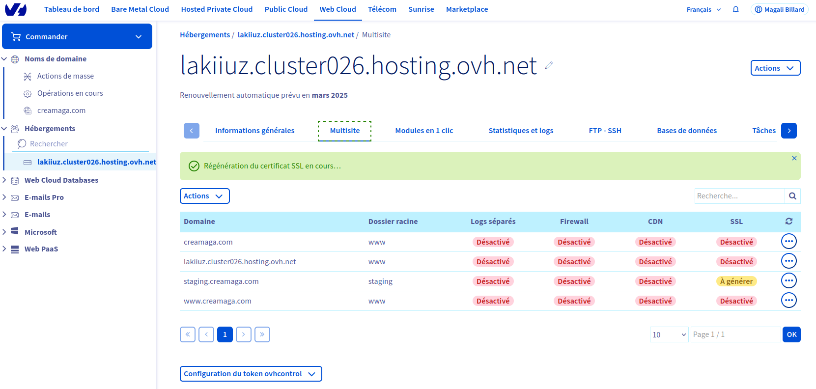This screenshot has height=389, width=816.
Task: Open the Public Cloud menu
Action: 286,9
